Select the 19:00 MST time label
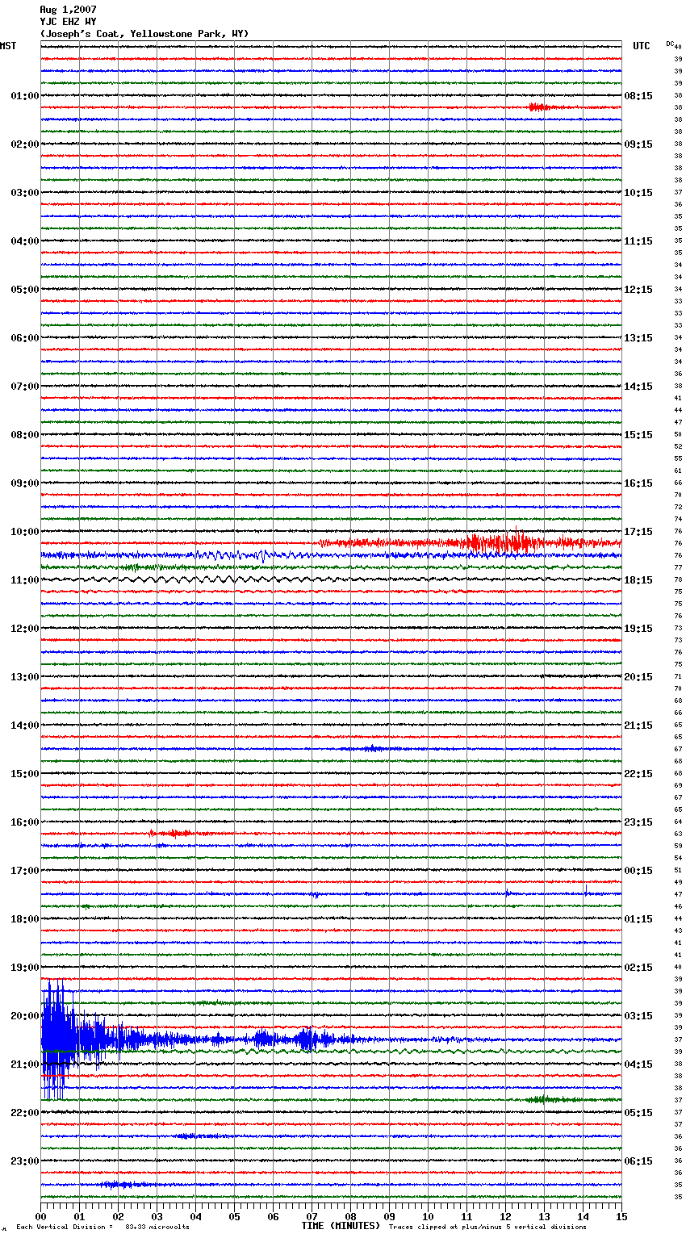The height and width of the screenshot is (1238, 686). (25, 968)
